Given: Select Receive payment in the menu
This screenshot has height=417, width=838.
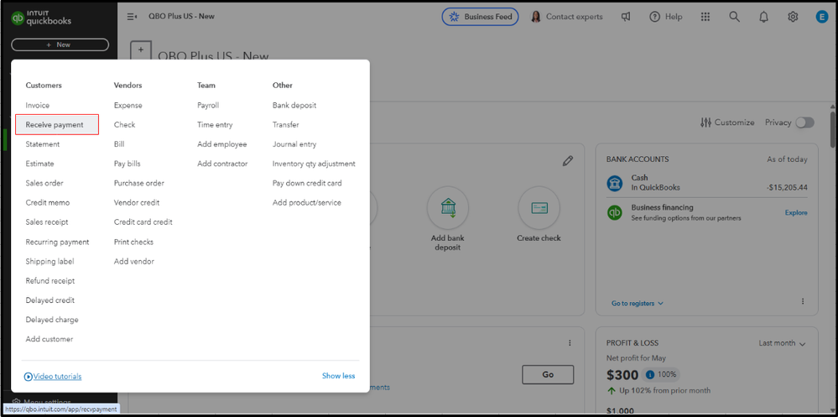Looking at the screenshot, I should tap(57, 124).
